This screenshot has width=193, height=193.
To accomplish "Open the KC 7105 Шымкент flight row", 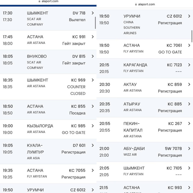I will [x=143, y=171].
